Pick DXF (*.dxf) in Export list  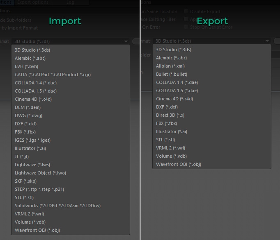point(212,107)
